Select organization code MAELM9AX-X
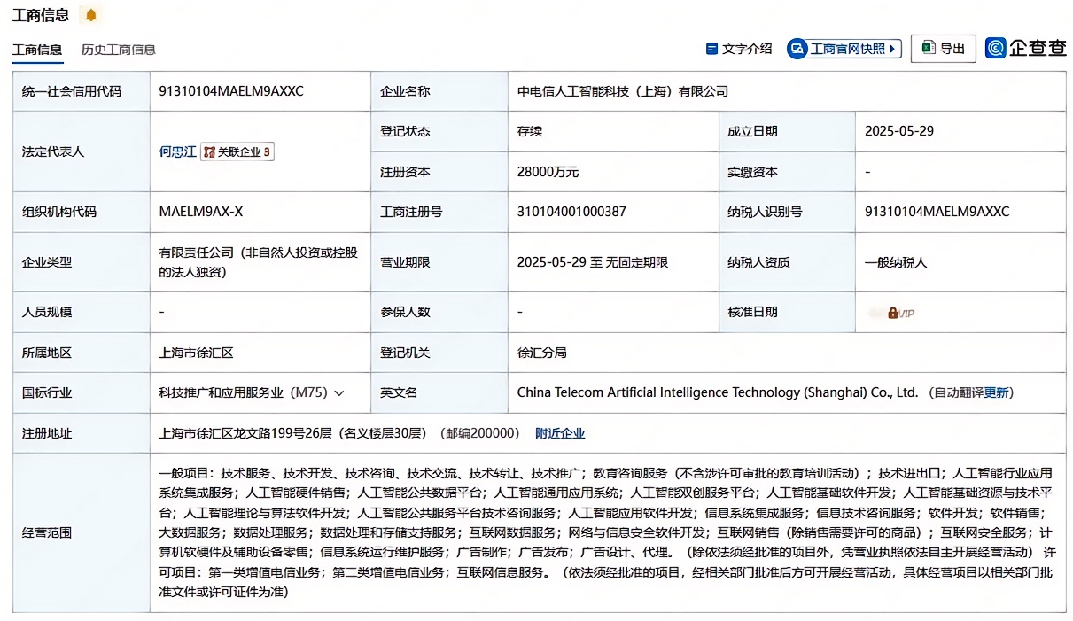This screenshot has width=1073, height=621. (x=200, y=212)
